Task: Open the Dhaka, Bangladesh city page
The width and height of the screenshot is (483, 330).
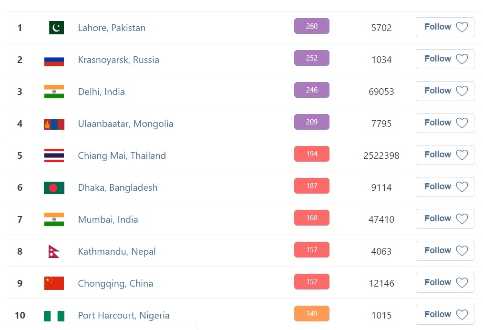Action: (x=117, y=188)
